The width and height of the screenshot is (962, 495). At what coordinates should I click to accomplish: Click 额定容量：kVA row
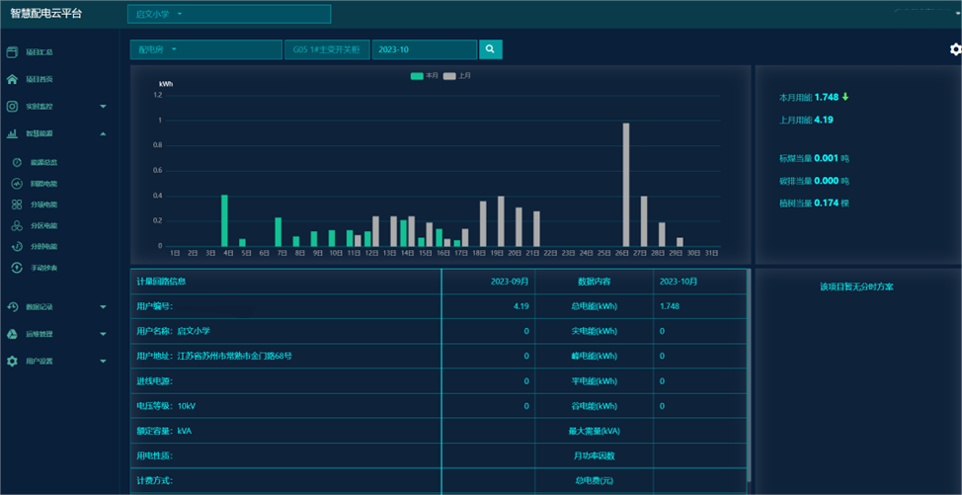pyautogui.click(x=285, y=431)
